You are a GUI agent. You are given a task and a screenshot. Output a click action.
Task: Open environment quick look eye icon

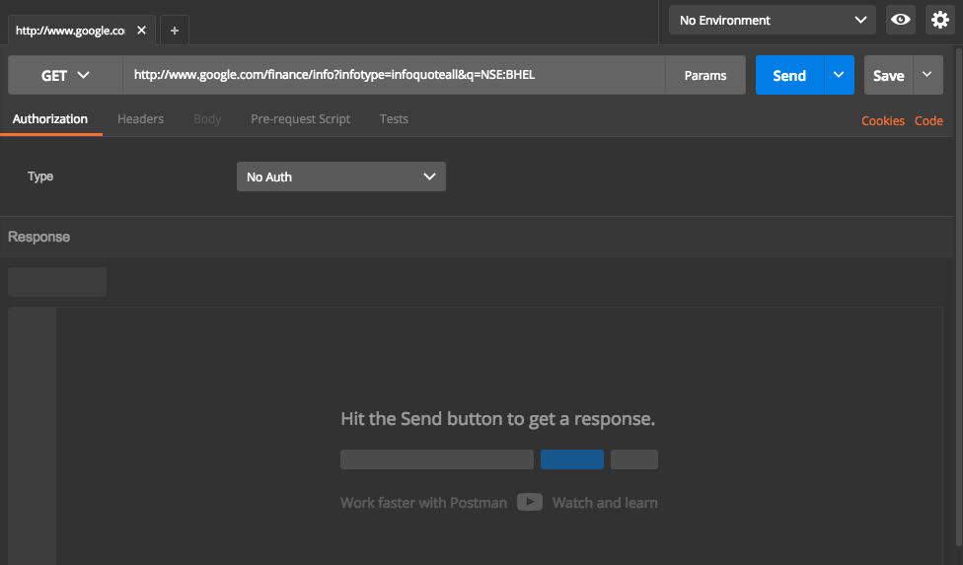[901, 20]
